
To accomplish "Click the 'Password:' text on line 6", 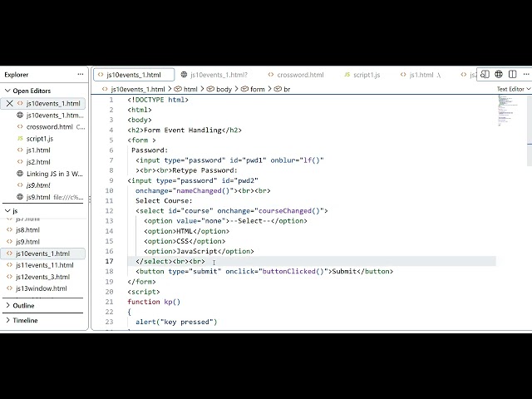I will click(150, 150).
